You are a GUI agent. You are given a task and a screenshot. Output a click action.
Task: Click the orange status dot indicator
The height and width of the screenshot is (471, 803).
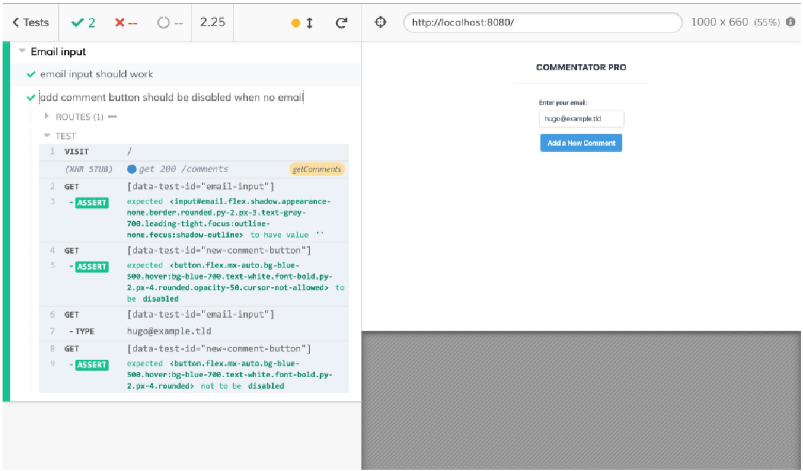click(295, 23)
